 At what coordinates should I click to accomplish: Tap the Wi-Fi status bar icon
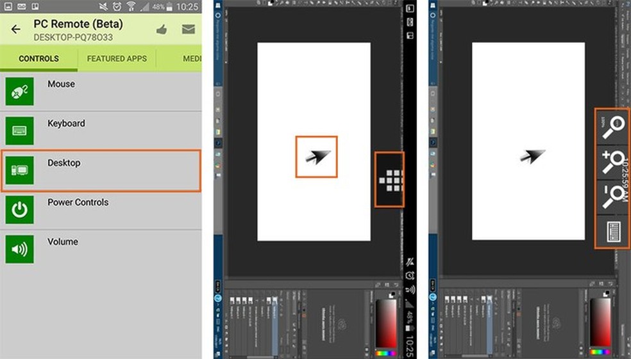click(131, 6)
